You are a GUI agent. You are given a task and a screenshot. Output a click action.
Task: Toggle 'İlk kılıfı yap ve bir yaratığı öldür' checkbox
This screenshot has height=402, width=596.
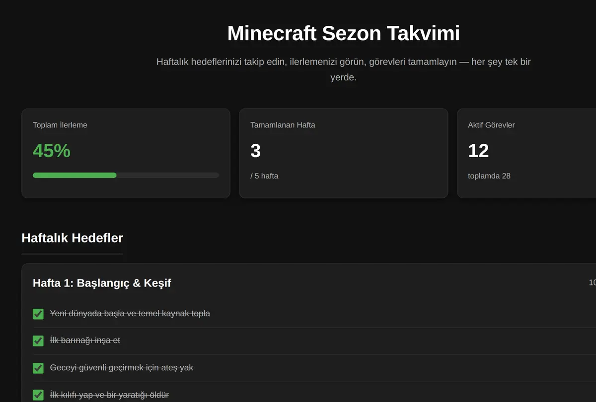[x=38, y=395]
